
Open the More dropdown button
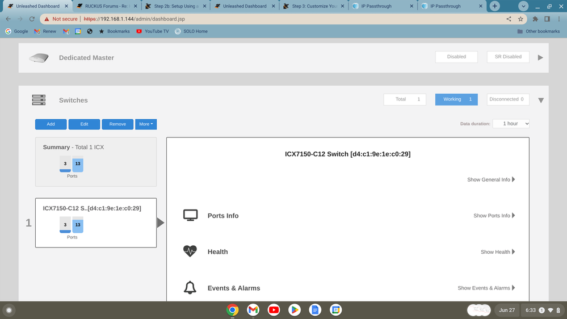coord(146,124)
